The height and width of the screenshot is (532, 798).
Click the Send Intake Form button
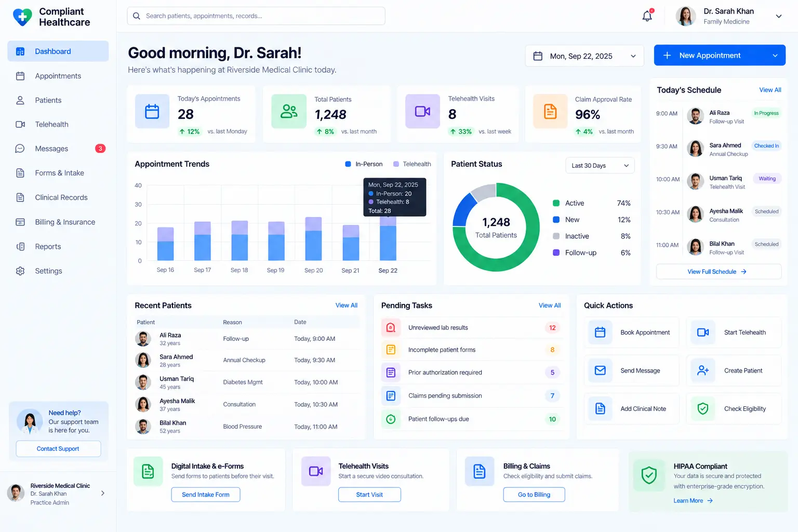pyautogui.click(x=206, y=495)
